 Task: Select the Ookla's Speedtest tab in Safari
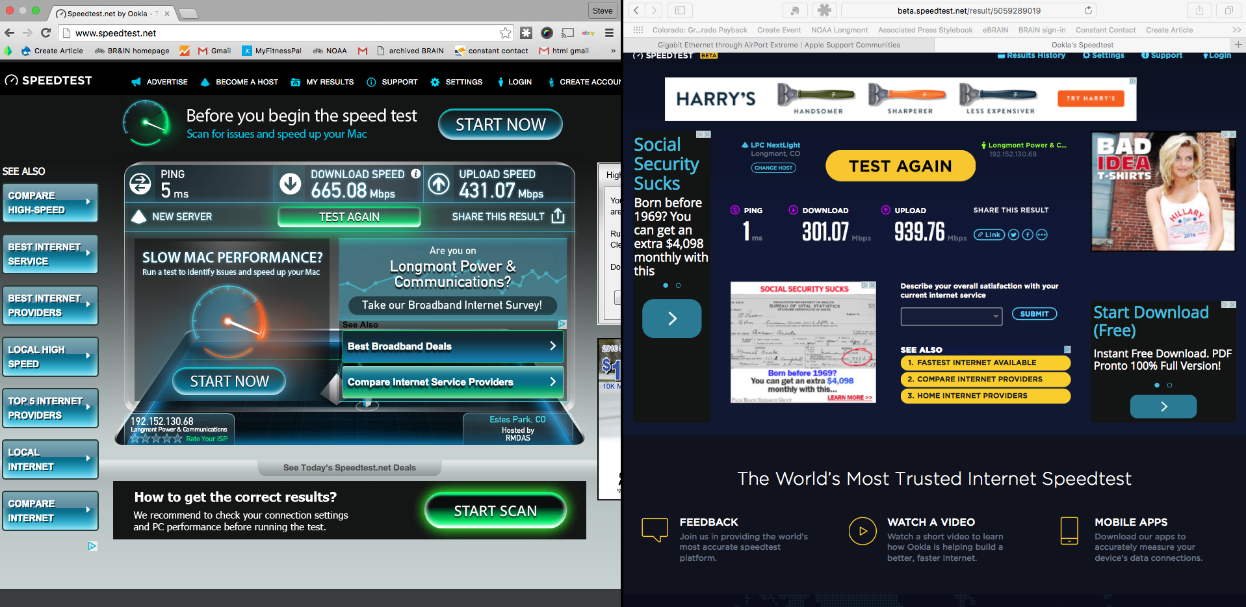[1083, 45]
